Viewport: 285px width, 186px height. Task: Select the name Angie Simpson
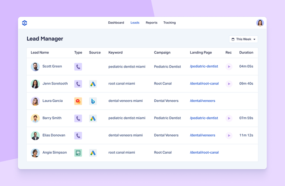point(55,153)
